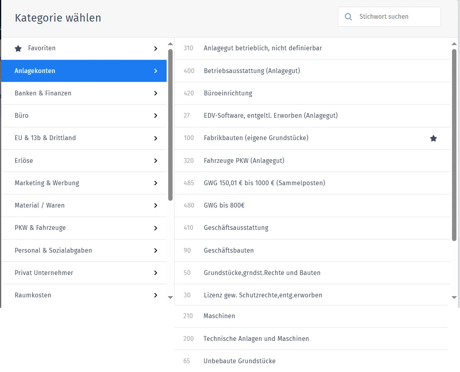Select the Anlagekonten category
Screen dimensions: 460x372
[x=35, y=71]
